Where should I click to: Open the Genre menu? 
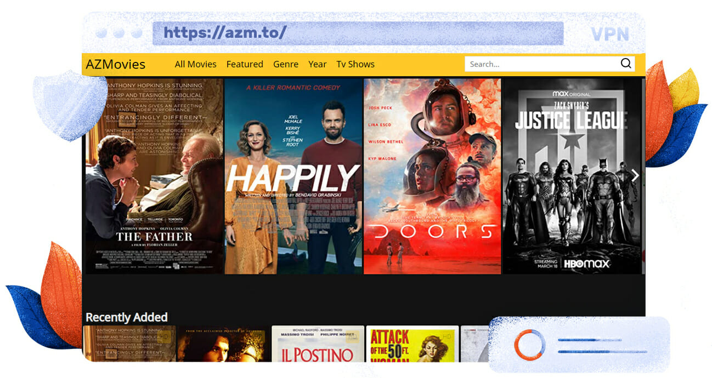[286, 64]
